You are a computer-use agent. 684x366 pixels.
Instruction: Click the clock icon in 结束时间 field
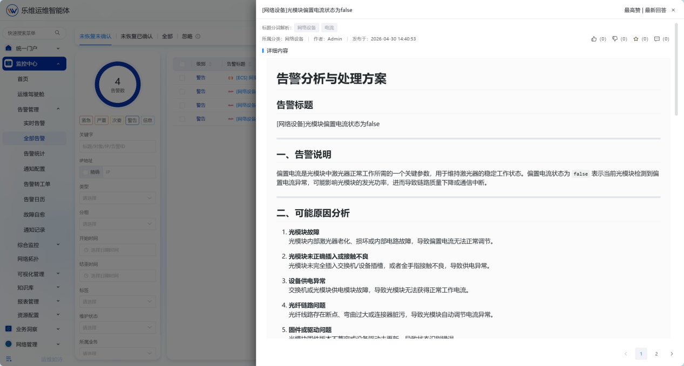pyautogui.click(x=85, y=276)
